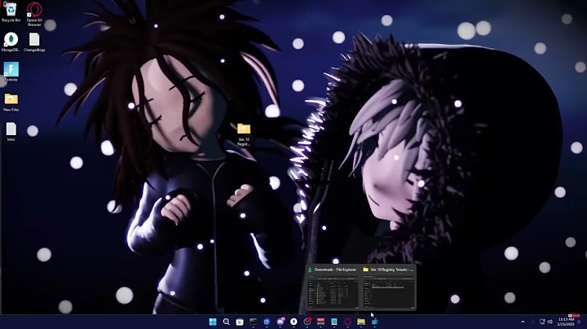The width and height of the screenshot is (587, 329).
Task: Click the File Explorer taskbar icon
Action: coord(361,322)
